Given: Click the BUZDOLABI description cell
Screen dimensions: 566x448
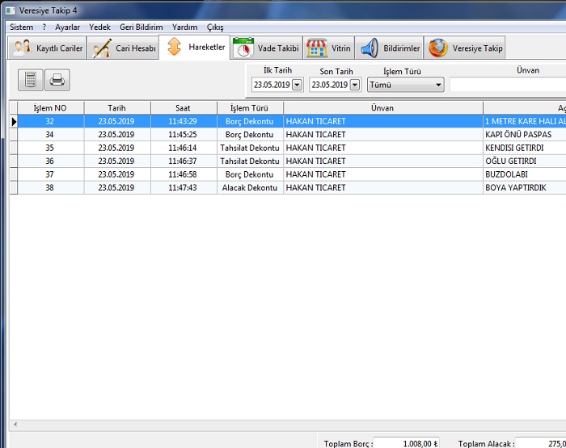Looking at the screenshot, I should [525, 174].
